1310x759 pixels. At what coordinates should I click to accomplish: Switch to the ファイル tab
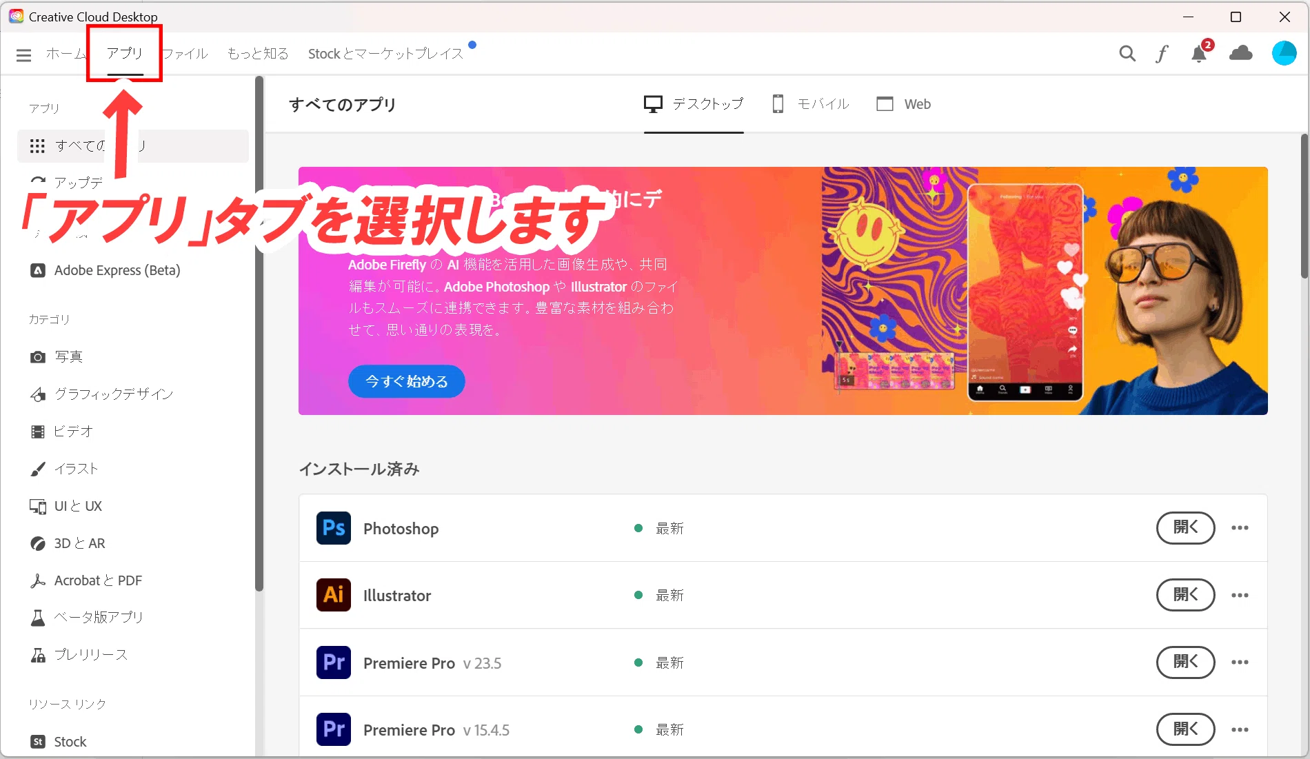click(185, 54)
